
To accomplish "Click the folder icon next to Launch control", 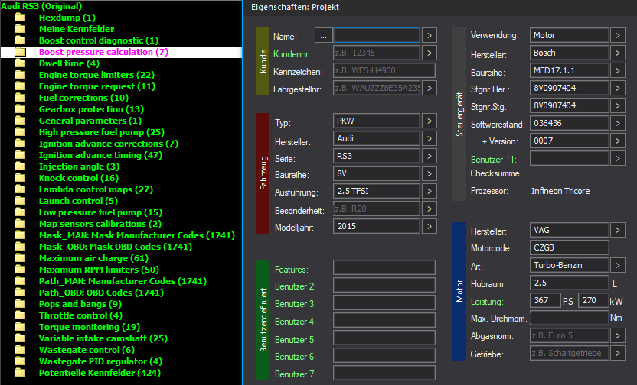I will coord(20,201).
